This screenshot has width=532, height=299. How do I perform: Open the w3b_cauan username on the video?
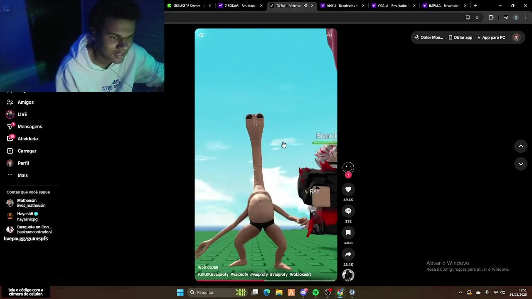(208, 267)
